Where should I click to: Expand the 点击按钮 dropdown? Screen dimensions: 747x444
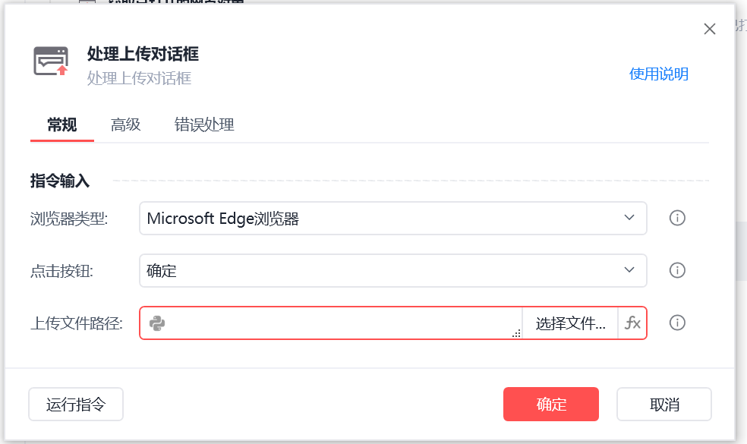pyautogui.click(x=392, y=270)
